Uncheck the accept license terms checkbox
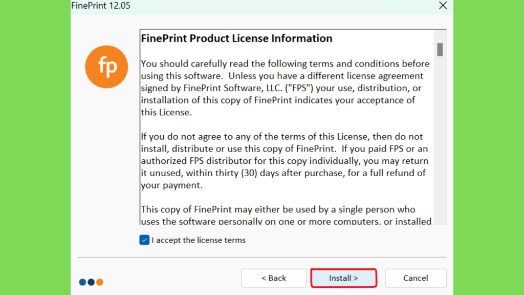The width and height of the screenshot is (524, 295). pos(144,240)
